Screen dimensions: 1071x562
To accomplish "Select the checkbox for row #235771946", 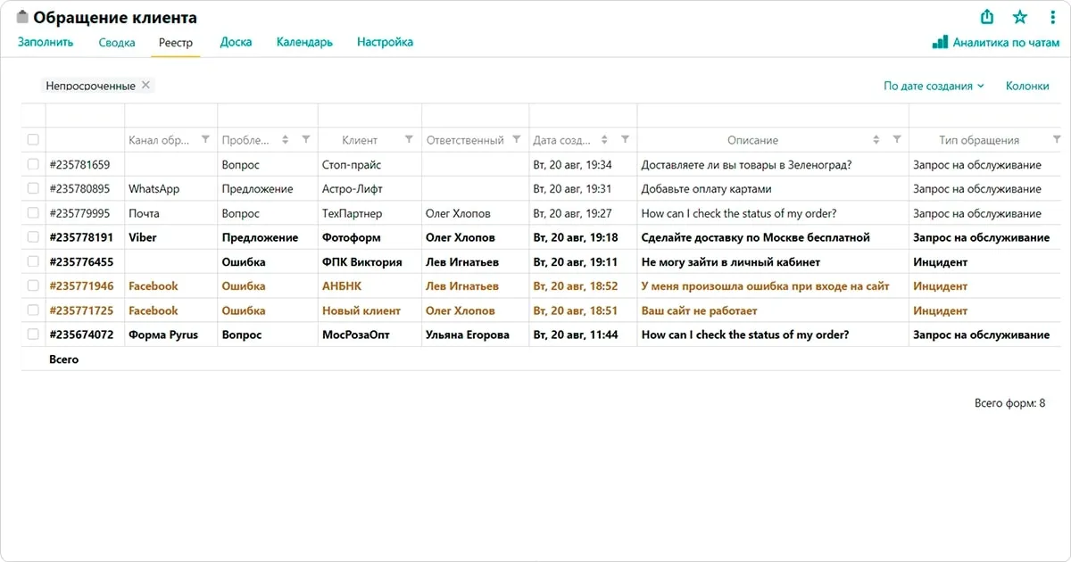I will pyautogui.click(x=33, y=285).
